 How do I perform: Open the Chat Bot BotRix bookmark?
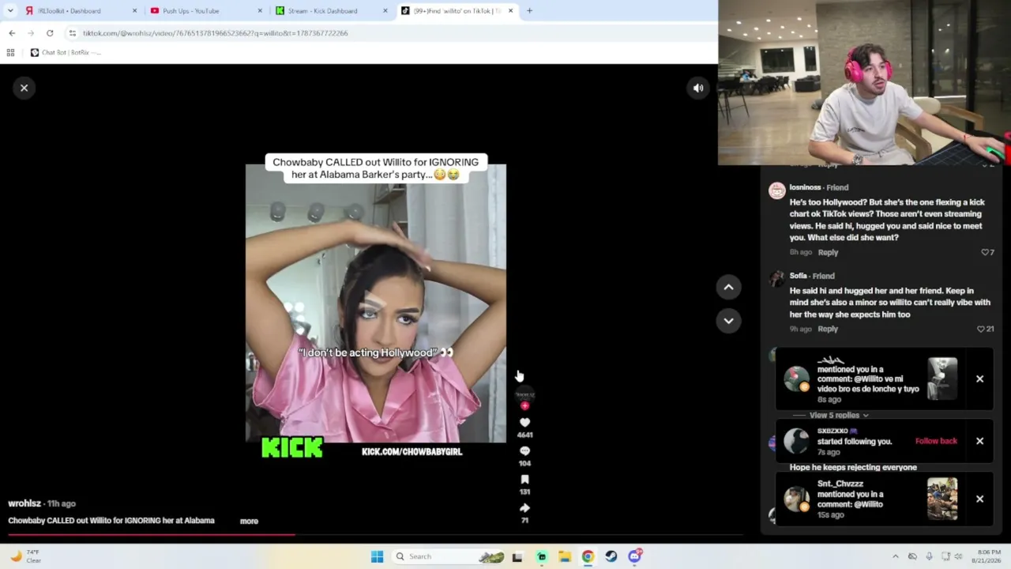(66, 53)
